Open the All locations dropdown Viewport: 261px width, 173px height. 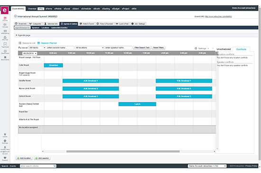point(89,48)
